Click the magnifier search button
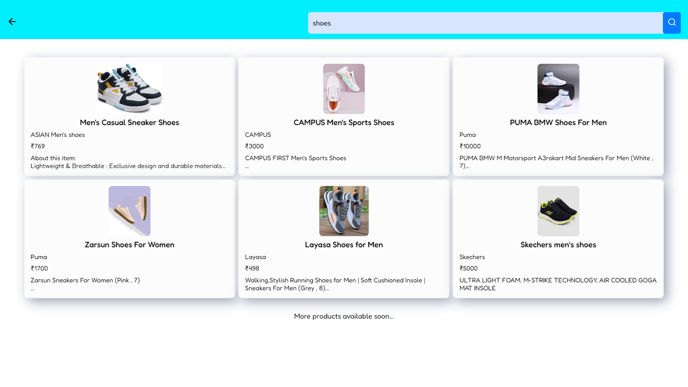 pyautogui.click(x=672, y=23)
